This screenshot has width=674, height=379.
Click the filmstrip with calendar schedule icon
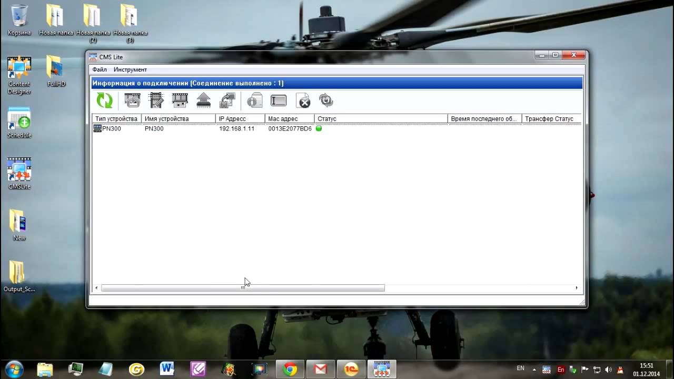pyautogui.click(x=180, y=100)
